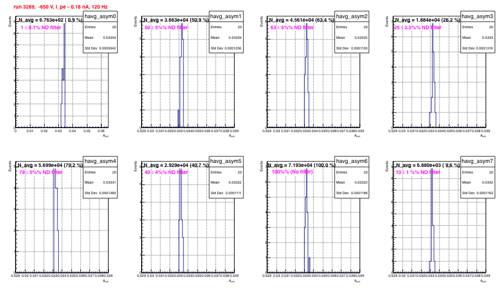Click the Entries row in havg_asym6 box
The image size is (503, 290).
352,172
